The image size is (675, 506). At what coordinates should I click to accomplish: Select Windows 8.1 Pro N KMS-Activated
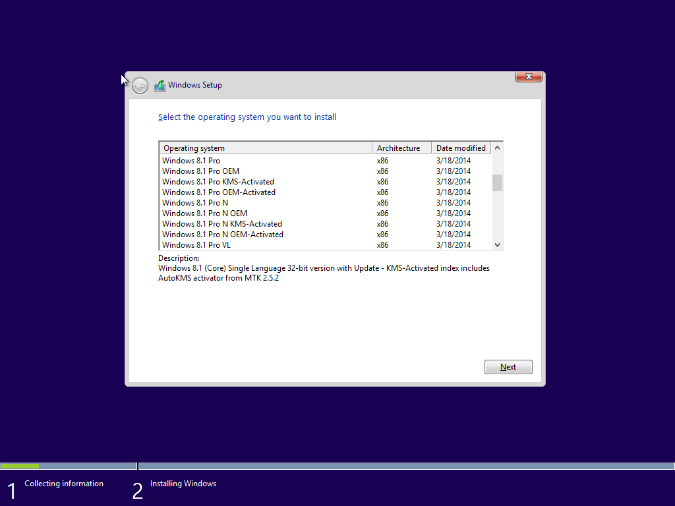point(326,224)
